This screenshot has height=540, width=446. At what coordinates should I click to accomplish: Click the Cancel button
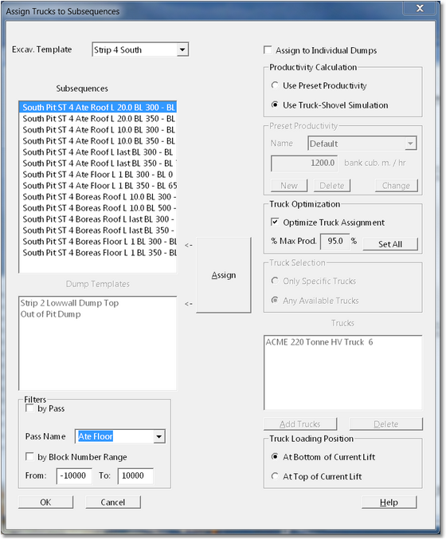coord(113,503)
